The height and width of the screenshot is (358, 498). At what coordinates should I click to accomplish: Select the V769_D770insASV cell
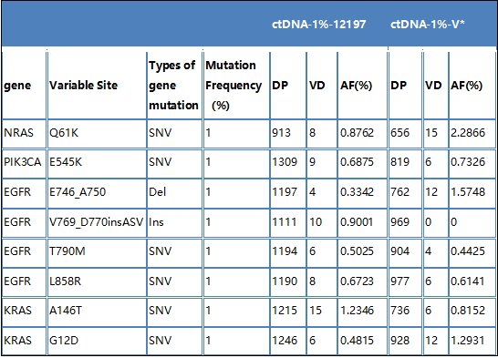(97, 221)
